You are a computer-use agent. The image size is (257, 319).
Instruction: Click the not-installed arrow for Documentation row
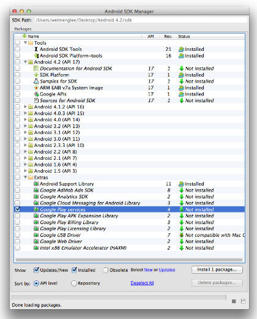click(x=181, y=69)
